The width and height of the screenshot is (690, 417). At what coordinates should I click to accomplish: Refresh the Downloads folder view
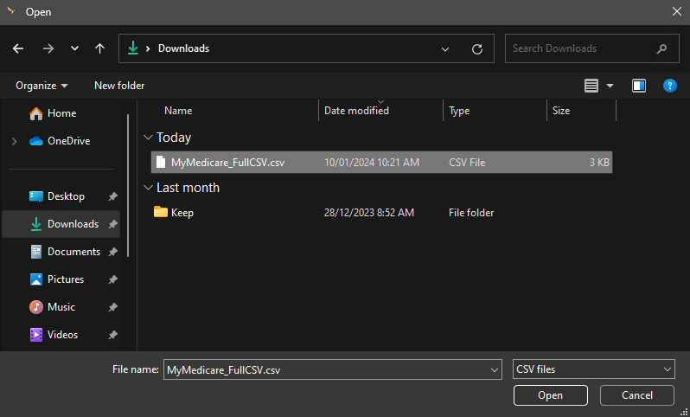pos(476,48)
